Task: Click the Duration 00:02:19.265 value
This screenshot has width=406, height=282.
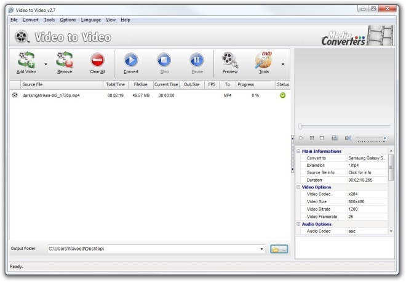Action: click(367, 180)
